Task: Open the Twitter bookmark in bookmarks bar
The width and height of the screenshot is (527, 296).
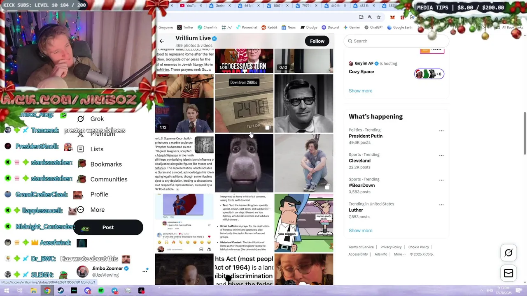Action: 185,28
